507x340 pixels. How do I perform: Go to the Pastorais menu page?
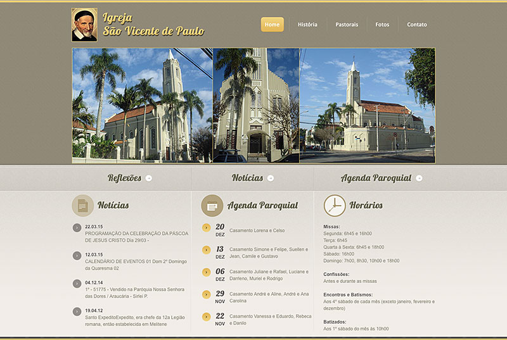[347, 25]
